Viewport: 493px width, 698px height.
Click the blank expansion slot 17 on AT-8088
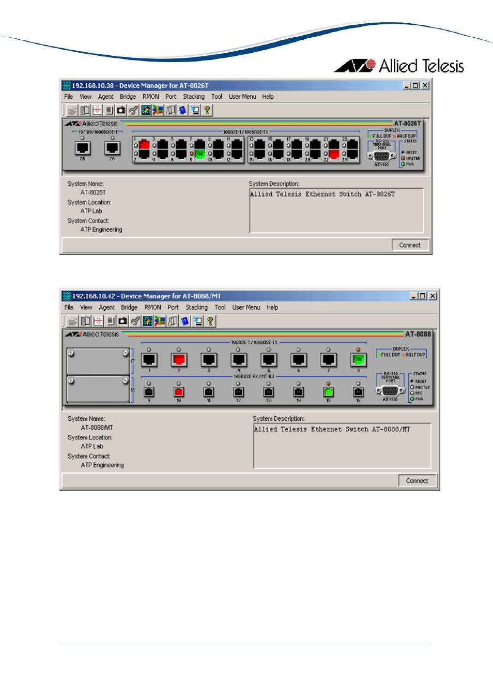click(x=98, y=361)
